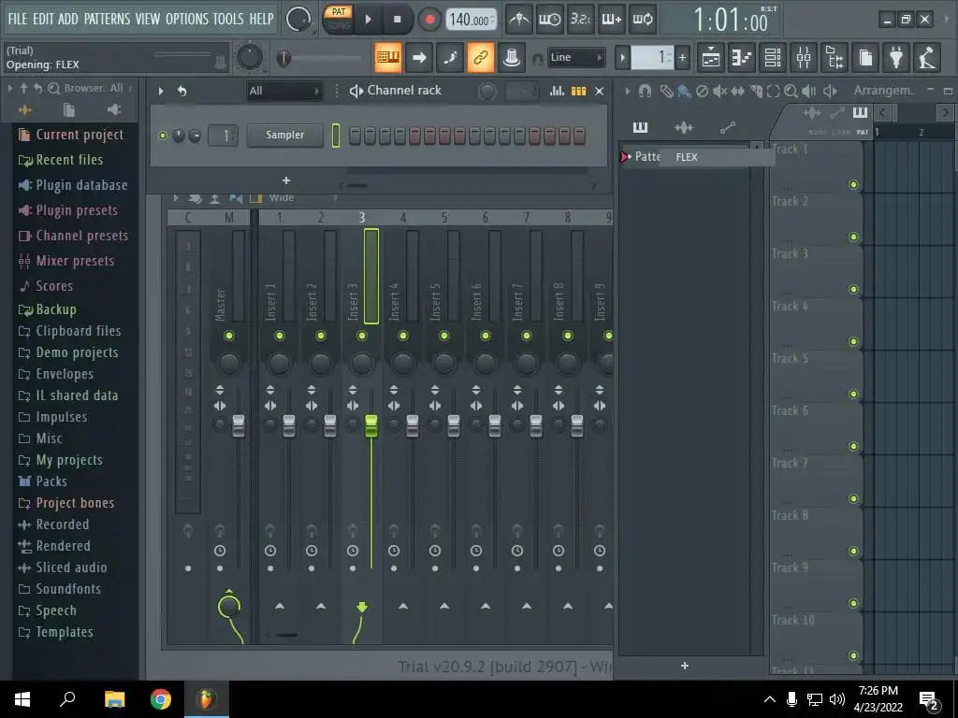Click the red Record button
The height and width of the screenshot is (718, 958).
tap(429, 20)
